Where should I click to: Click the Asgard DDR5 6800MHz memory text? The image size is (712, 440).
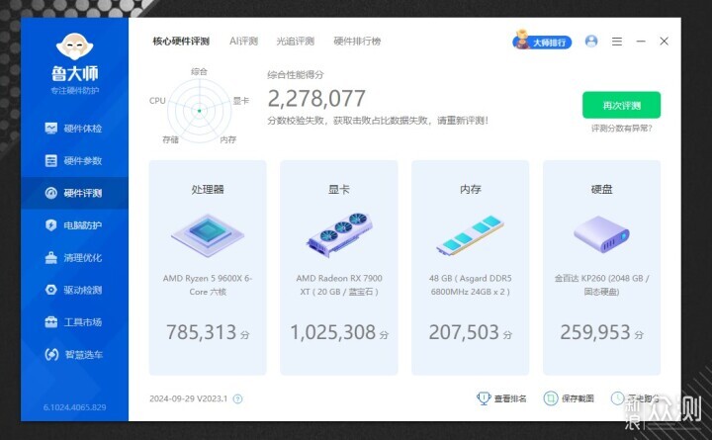(471, 285)
